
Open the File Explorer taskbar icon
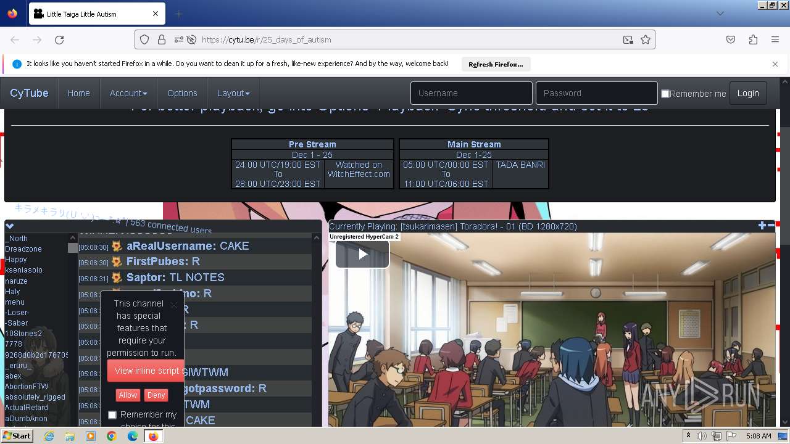click(x=70, y=436)
